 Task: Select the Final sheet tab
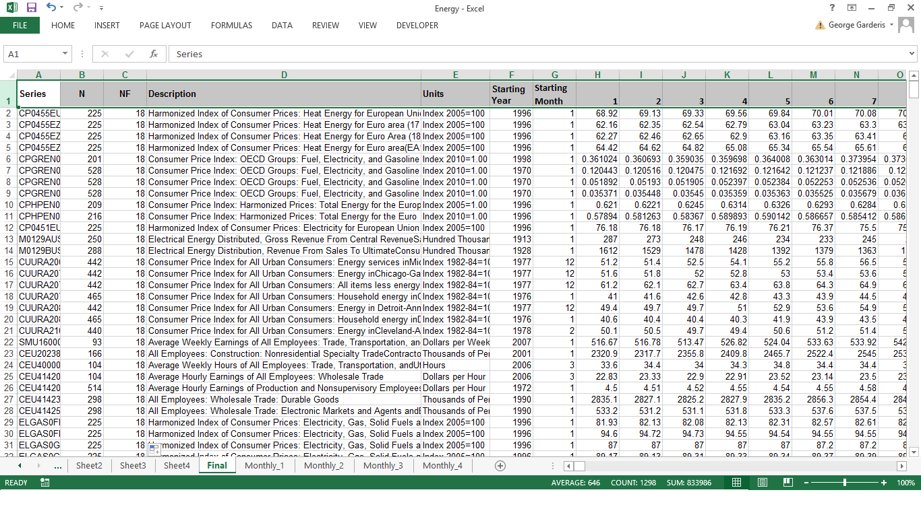(217, 466)
